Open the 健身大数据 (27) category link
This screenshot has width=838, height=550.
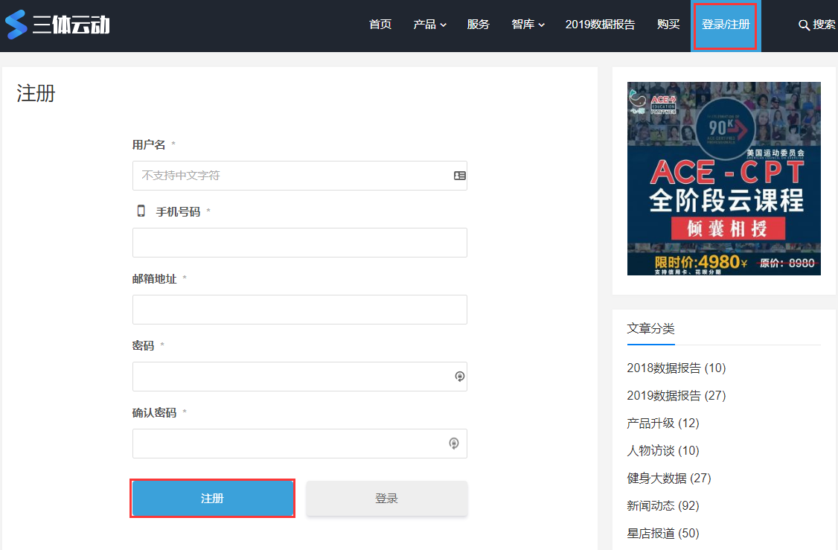668,478
